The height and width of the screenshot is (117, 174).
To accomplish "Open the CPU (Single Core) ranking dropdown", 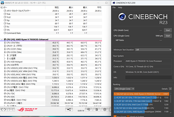I will click(x=124, y=89).
